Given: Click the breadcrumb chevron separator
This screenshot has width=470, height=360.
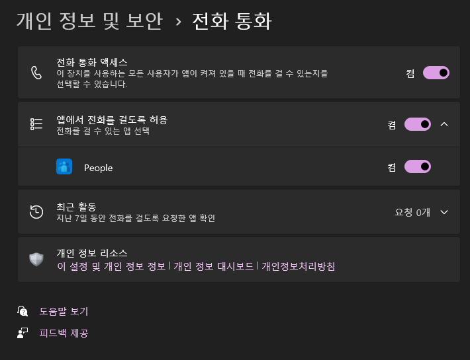Looking at the screenshot, I should click(178, 22).
